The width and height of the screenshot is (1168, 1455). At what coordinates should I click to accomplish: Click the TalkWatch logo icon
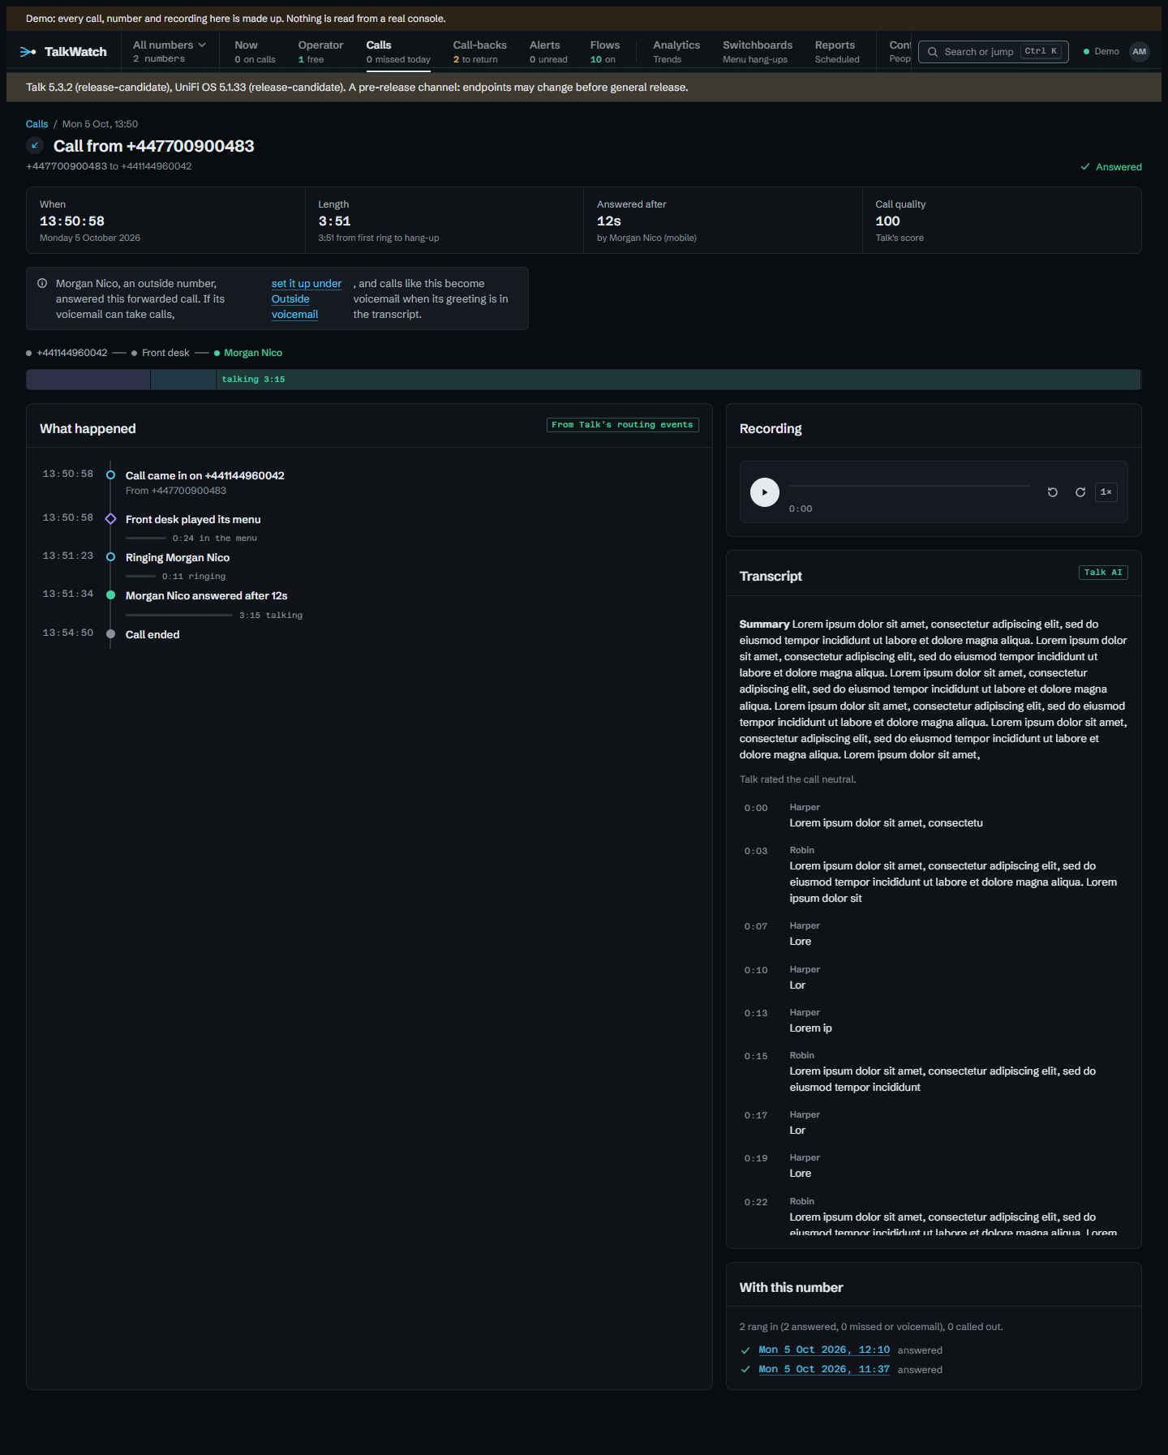[x=28, y=52]
